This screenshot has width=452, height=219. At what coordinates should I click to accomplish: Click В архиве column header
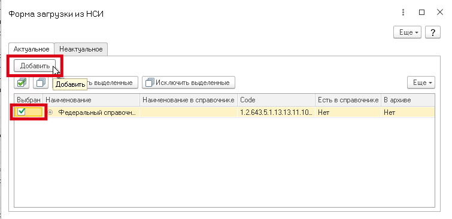pos(408,100)
